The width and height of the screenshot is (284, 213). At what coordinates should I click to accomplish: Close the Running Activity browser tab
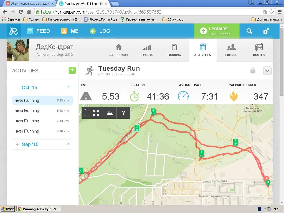[x=106, y=3]
